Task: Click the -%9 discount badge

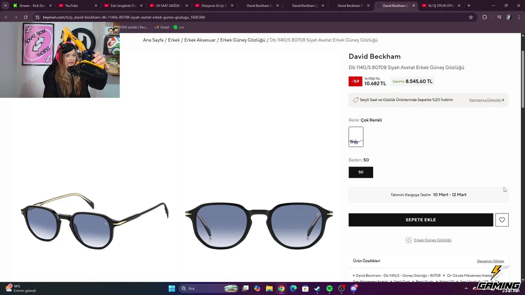Action: click(355, 81)
